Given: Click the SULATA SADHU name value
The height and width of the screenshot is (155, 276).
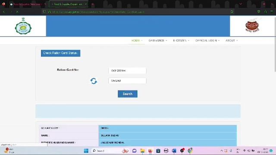Looking at the screenshot, I should (110, 136).
